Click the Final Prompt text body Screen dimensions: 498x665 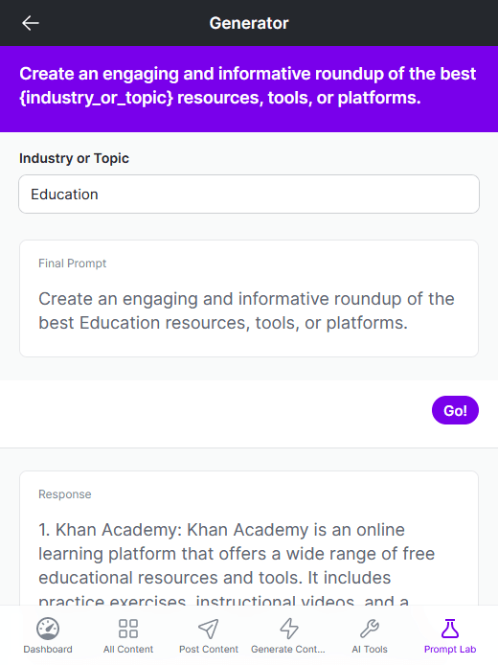pyautogui.click(x=246, y=310)
